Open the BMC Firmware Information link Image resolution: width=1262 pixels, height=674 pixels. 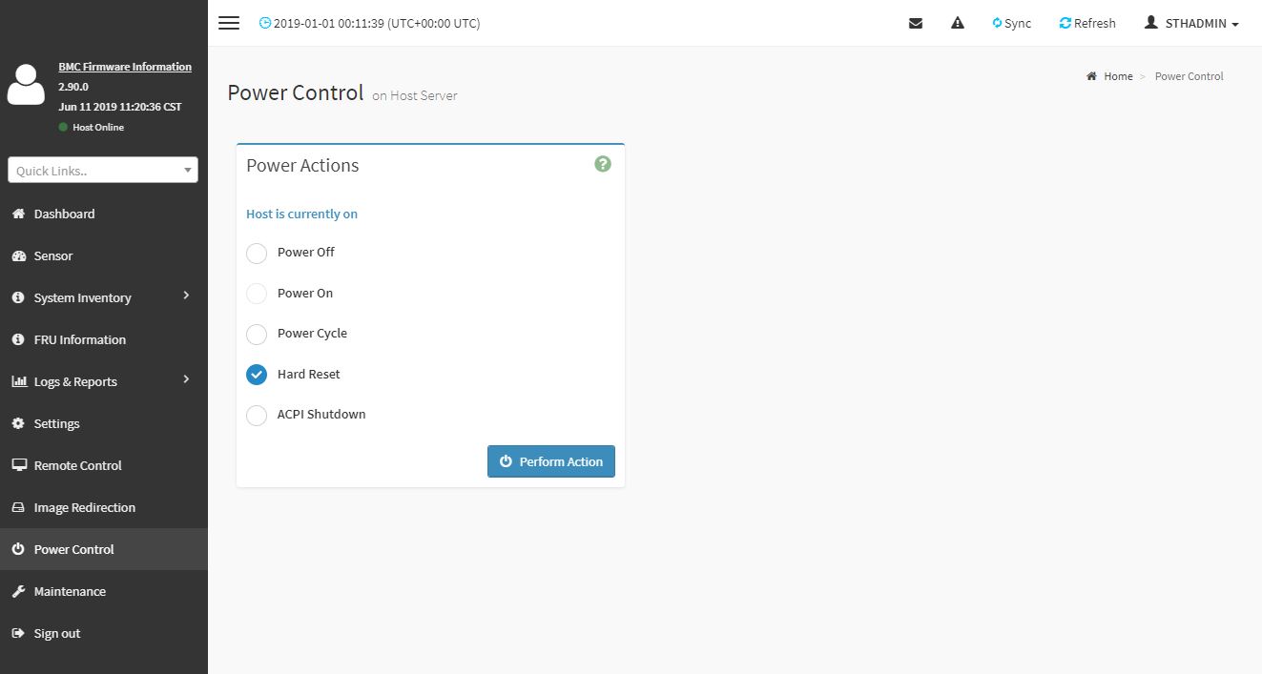125,67
